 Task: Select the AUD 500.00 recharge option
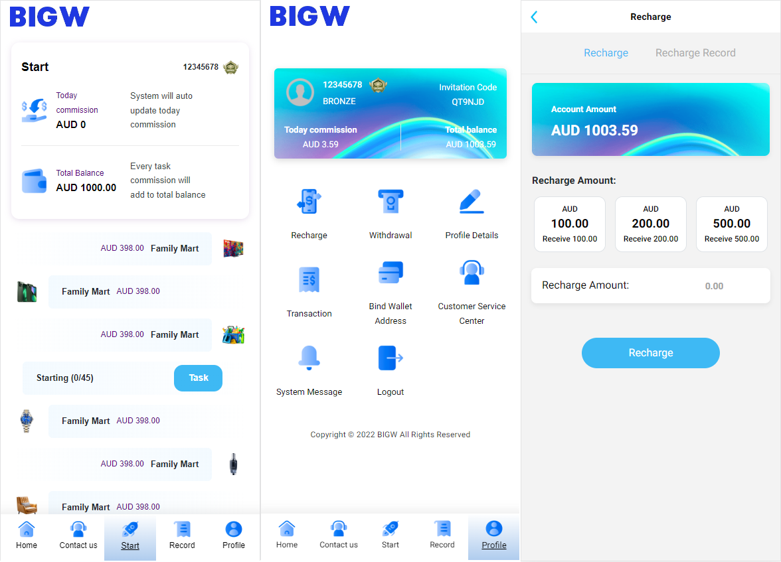pyautogui.click(x=732, y=224)
